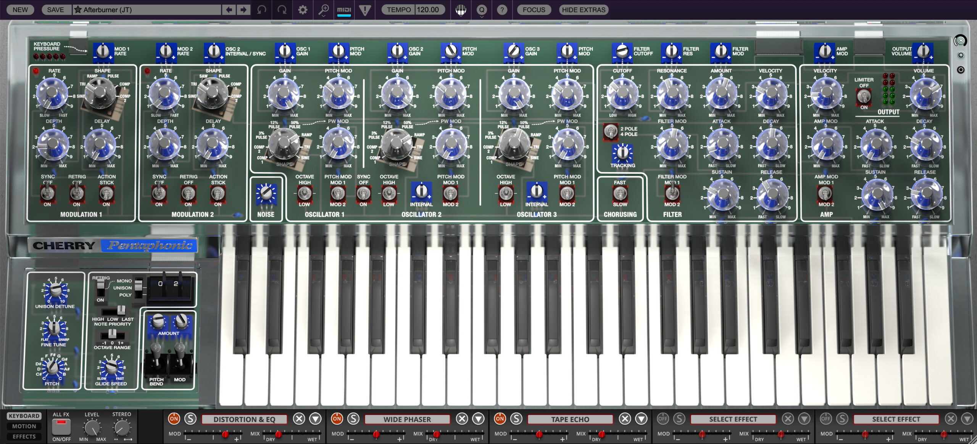Click the warning triangle panic icon

point(365,10)
